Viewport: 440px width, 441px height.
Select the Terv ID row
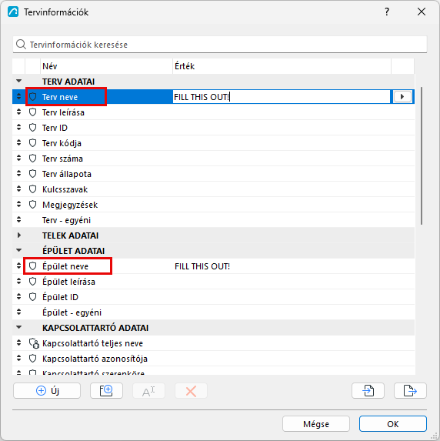point(213,128)
